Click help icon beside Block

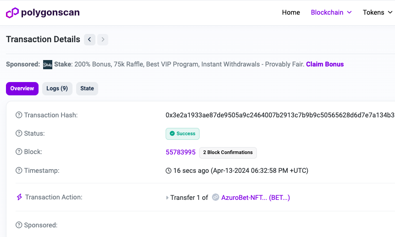pos(19,152)
